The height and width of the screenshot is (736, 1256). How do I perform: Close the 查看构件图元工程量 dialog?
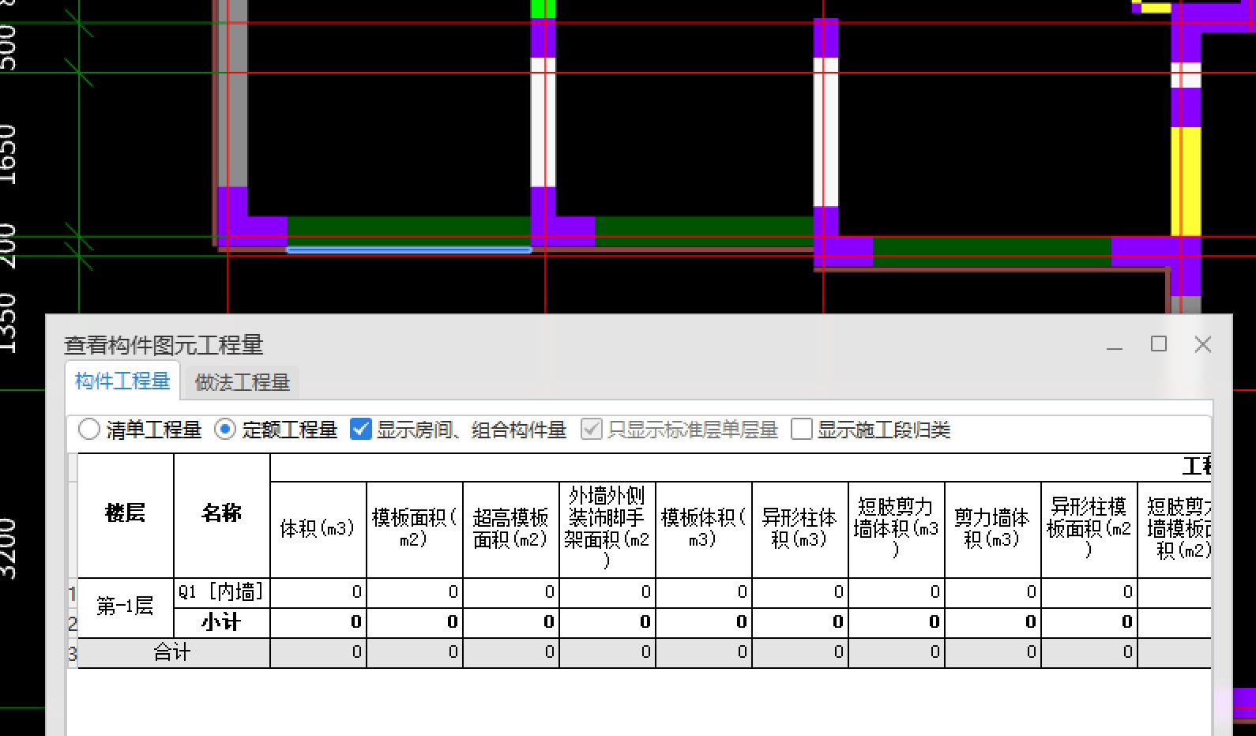click(1203, 344)
